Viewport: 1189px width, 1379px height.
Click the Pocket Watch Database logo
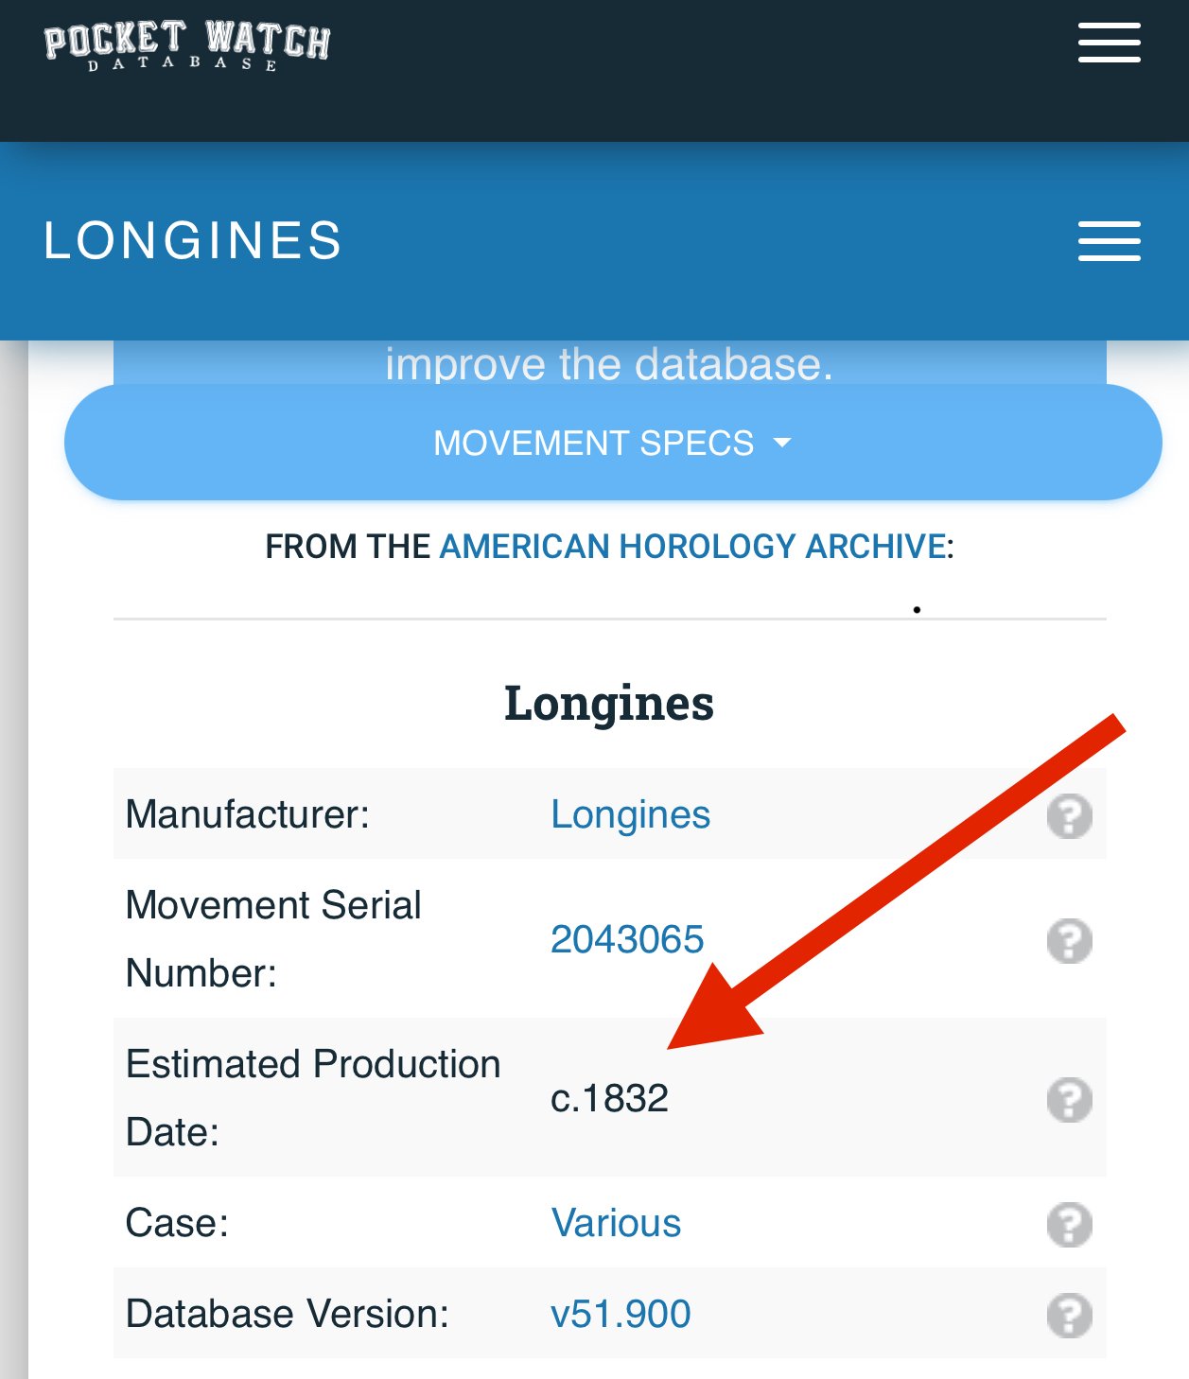pos(187,44)
